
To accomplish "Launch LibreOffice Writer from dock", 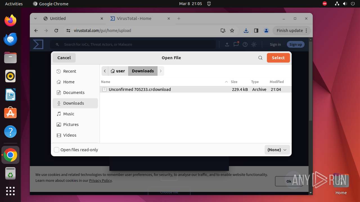I will (10, 95).
